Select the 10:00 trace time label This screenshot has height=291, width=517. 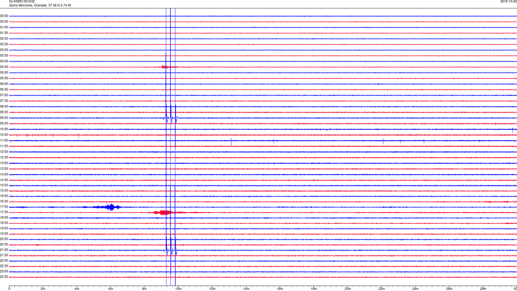pos(4,129)
